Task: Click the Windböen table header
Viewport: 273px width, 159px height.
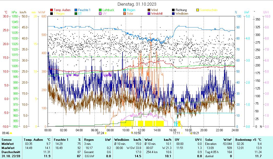Action: (x=122, y=140)
